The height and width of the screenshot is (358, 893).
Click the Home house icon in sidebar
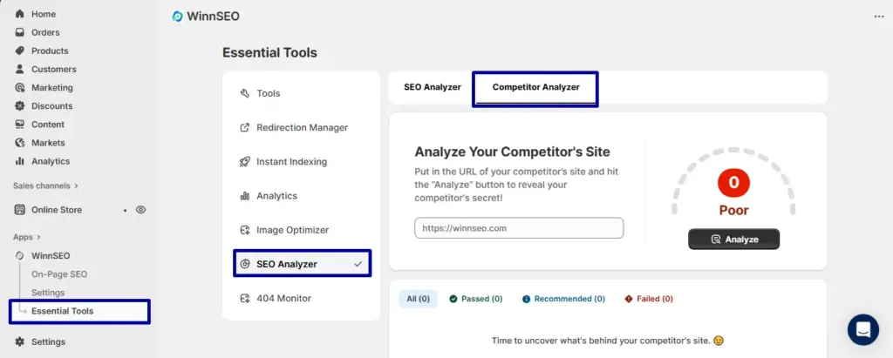click(20, 14)
